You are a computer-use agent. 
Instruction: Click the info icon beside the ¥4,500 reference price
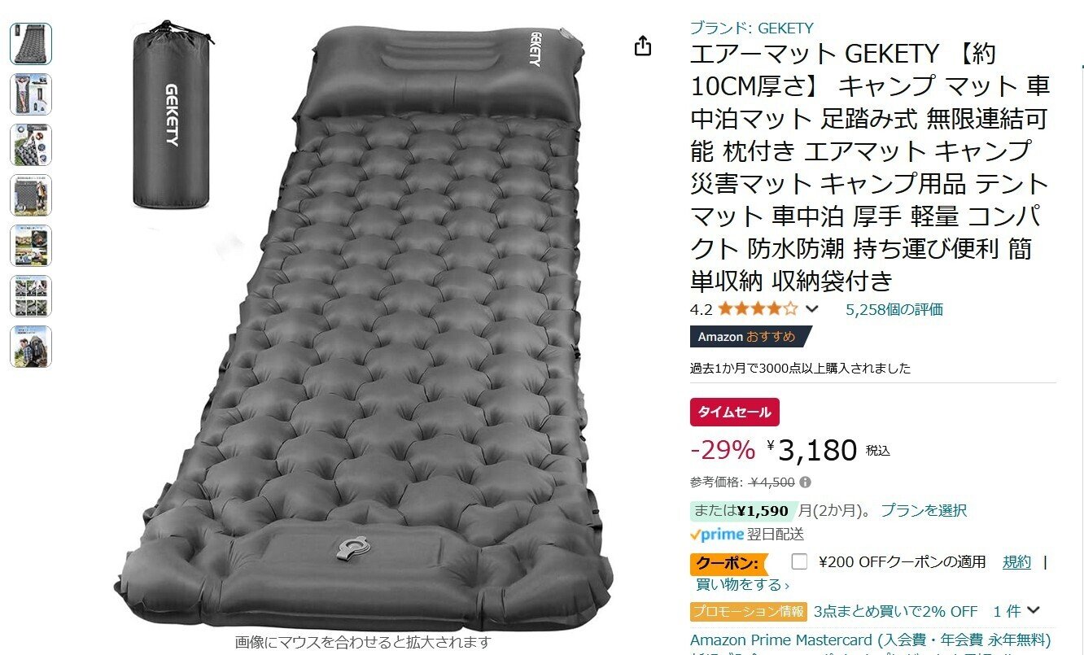coord(806,482)
